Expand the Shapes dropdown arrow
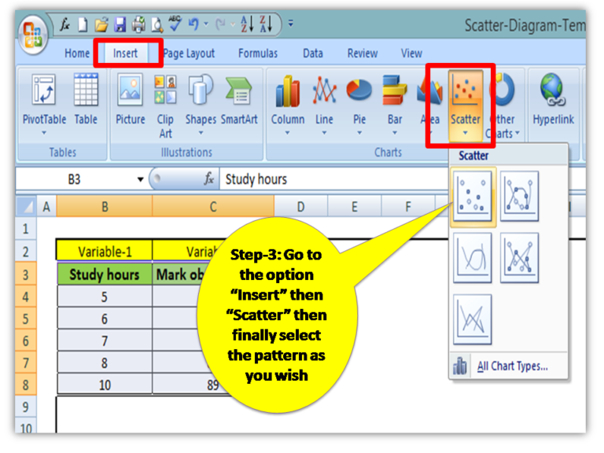This screenshot has height=453, width=604. pyautogui.click(x=201, y=133)
